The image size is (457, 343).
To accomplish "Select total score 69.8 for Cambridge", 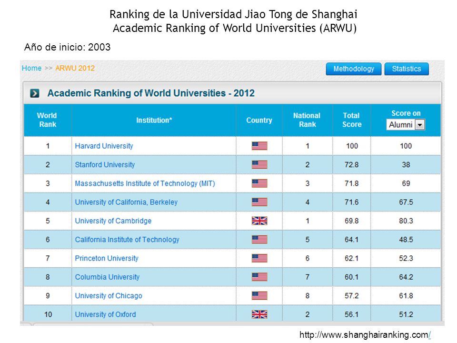I will pos(351,221).
